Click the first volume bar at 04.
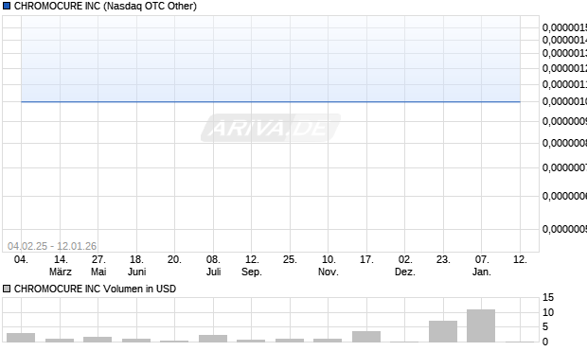This screenshot has width=587, height=351. coord(21,338)
